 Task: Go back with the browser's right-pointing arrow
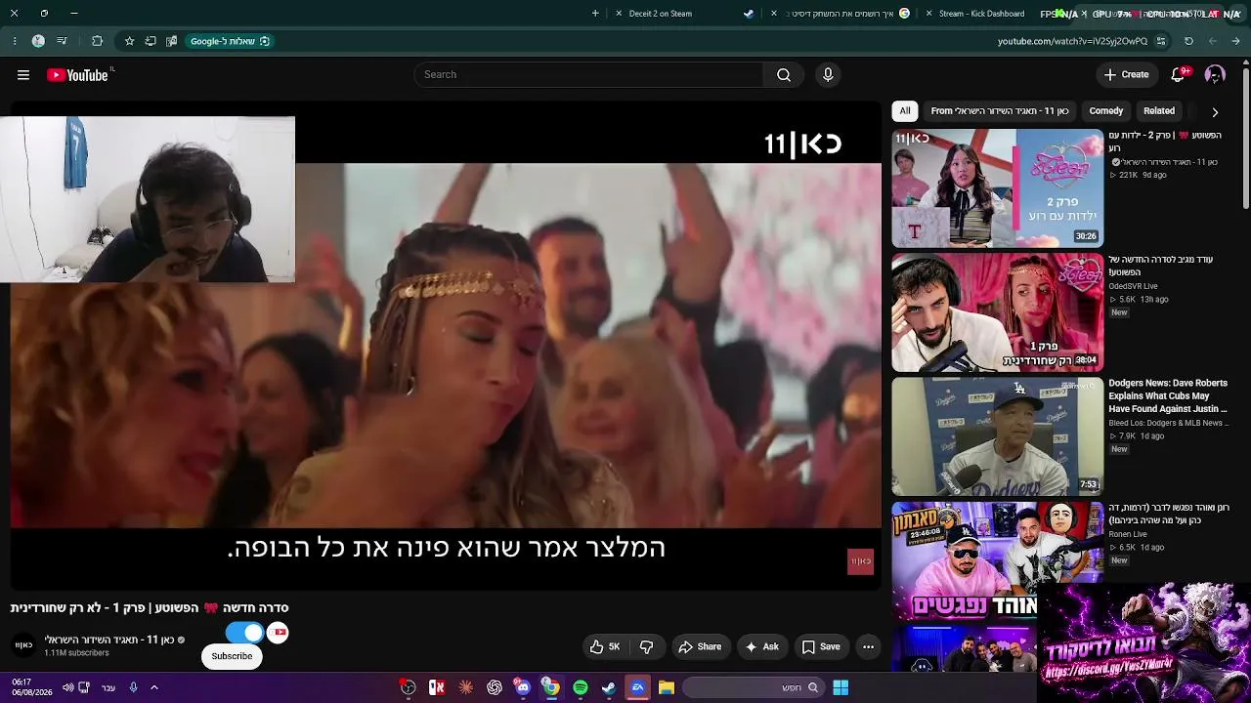point(1236,41)
